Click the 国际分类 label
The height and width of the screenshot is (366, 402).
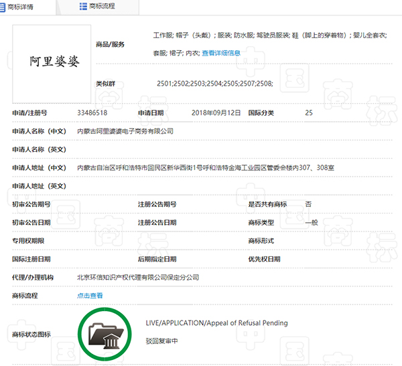261,113
